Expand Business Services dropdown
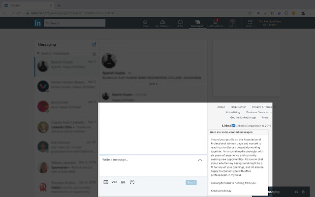 point(259,112)
